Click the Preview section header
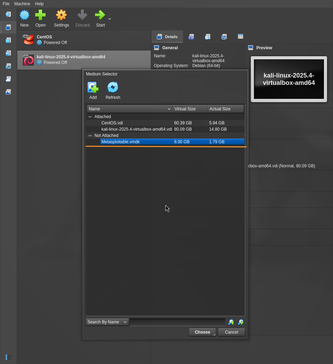Image resolution: width=333 pixels, height=364 pixels. pyautogui.click(x=264, y=48)
